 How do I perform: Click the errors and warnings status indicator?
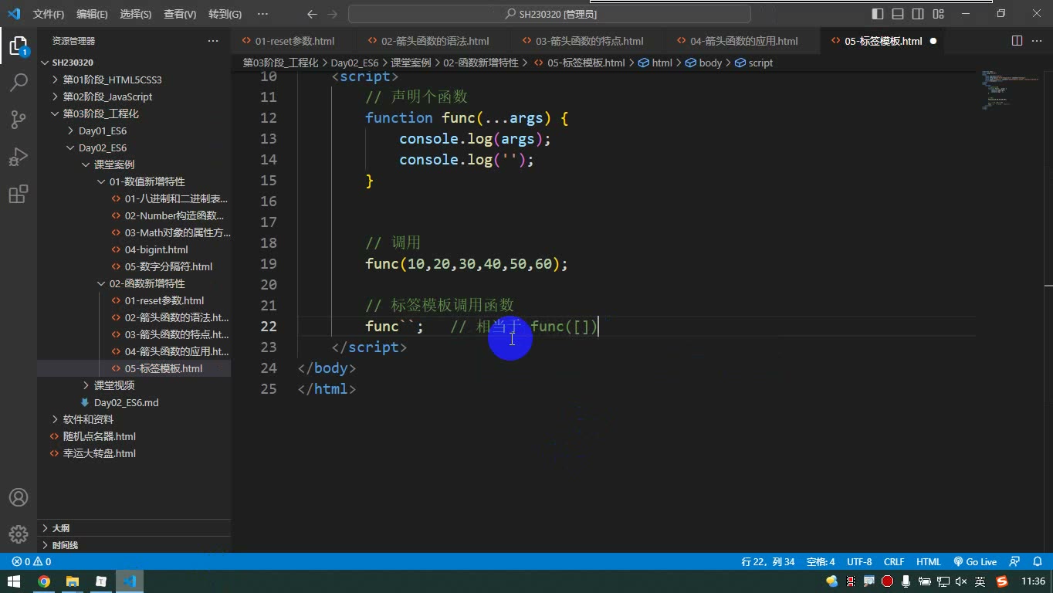pos(31,562)
